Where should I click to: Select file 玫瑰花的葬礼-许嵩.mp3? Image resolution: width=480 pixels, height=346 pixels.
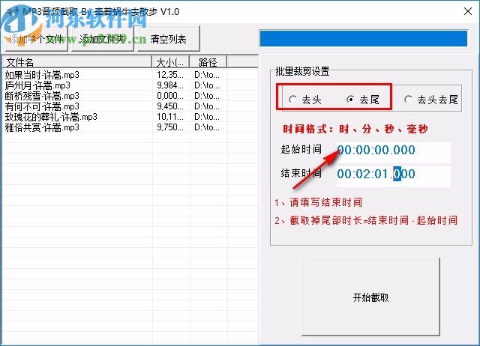[x=51, y=117]
